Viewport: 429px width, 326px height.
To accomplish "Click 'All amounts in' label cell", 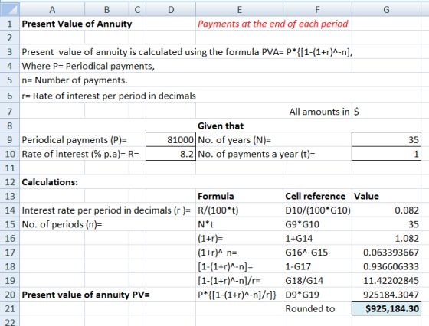I will (319, 112).
